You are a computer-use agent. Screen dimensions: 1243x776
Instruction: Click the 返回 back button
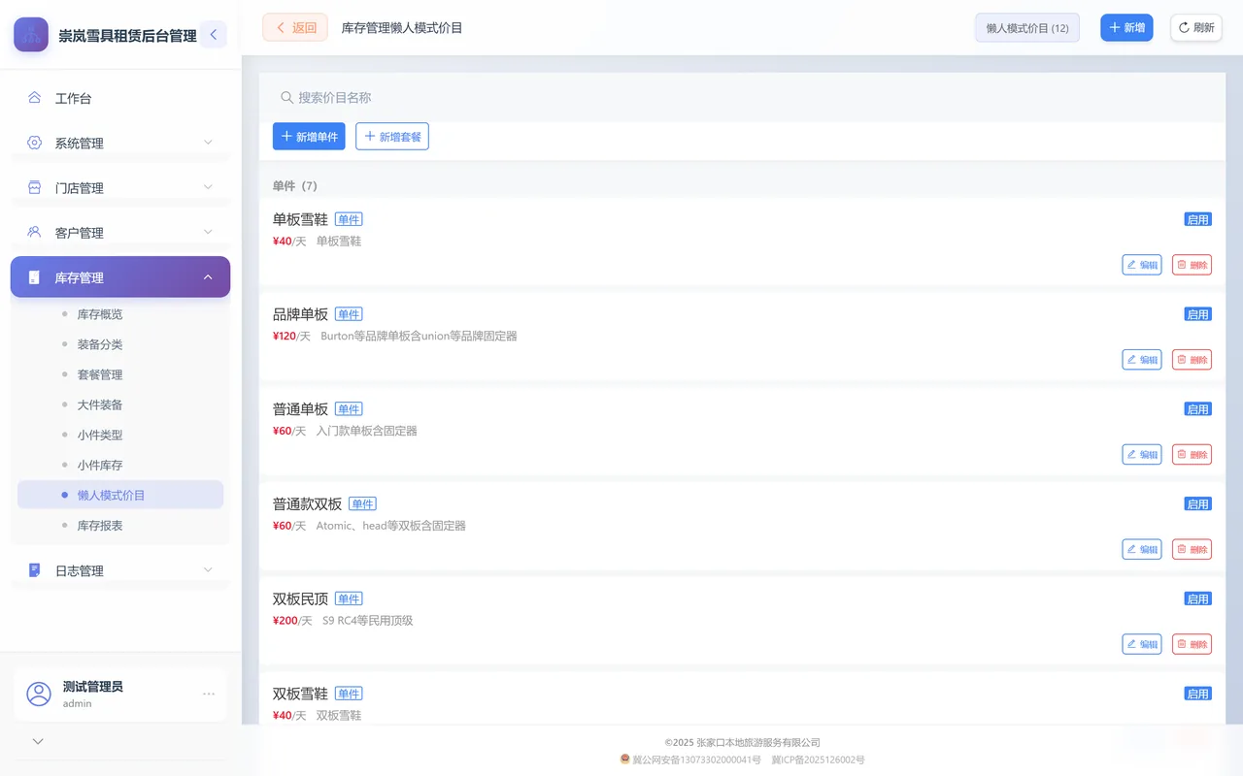click(295, 28)
